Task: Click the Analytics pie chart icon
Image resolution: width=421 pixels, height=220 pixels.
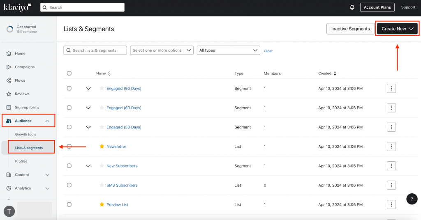Action: [x=9, y=188]
